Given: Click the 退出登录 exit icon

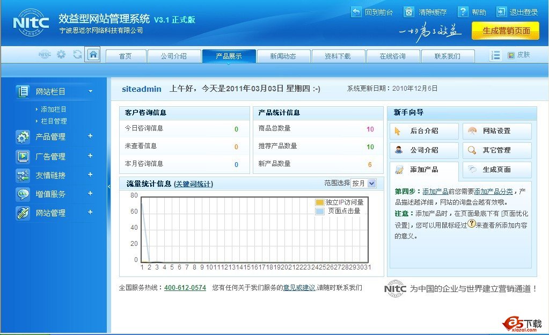Looking at the screenshot, I should pos(501,12).
